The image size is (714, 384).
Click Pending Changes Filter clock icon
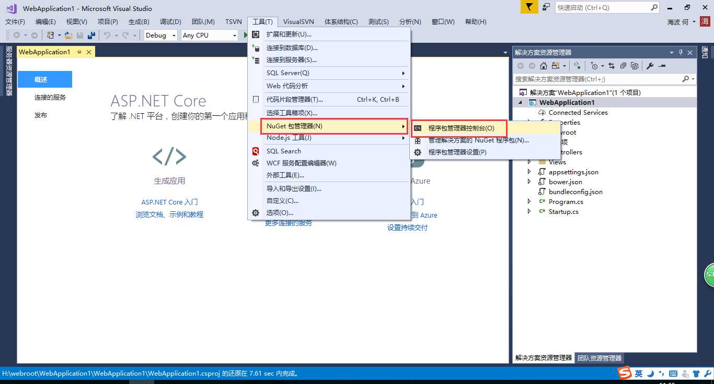click(594, 66)
